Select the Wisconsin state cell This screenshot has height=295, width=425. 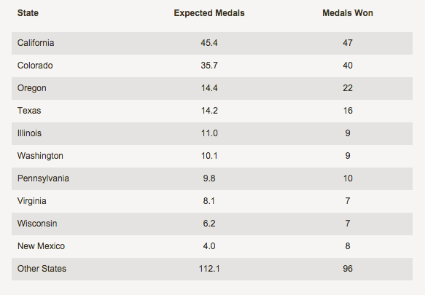coord(37,224)
